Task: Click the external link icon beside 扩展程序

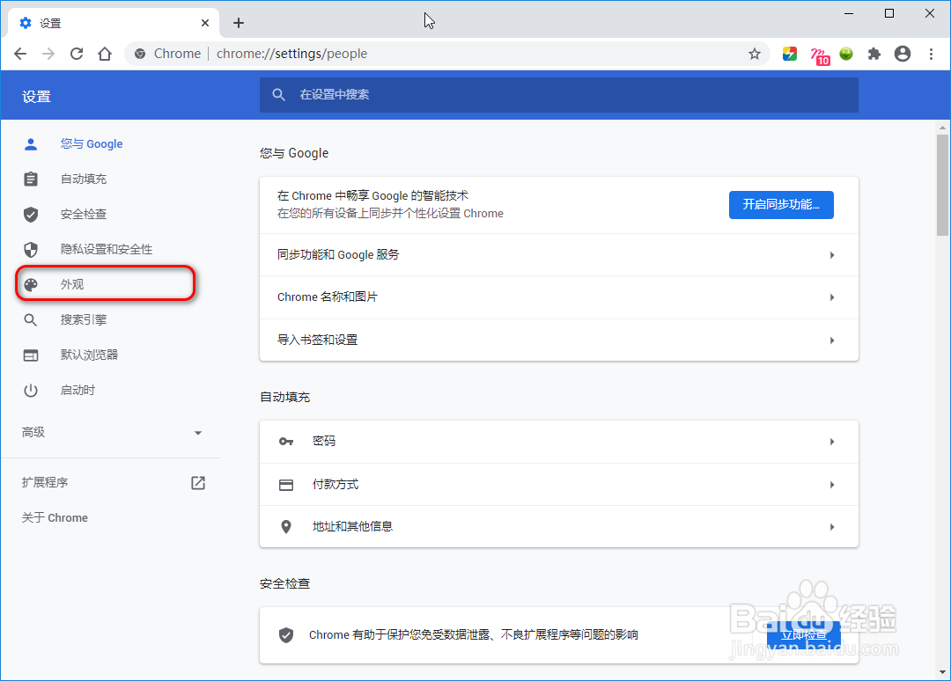Action: pyautogui.click(x=198, y=483)
